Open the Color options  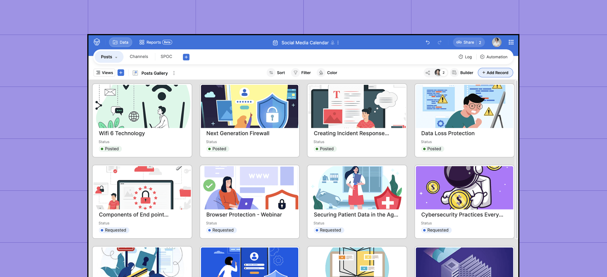327,72
